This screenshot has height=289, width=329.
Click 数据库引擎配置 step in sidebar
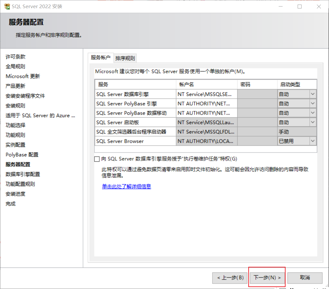23,174
